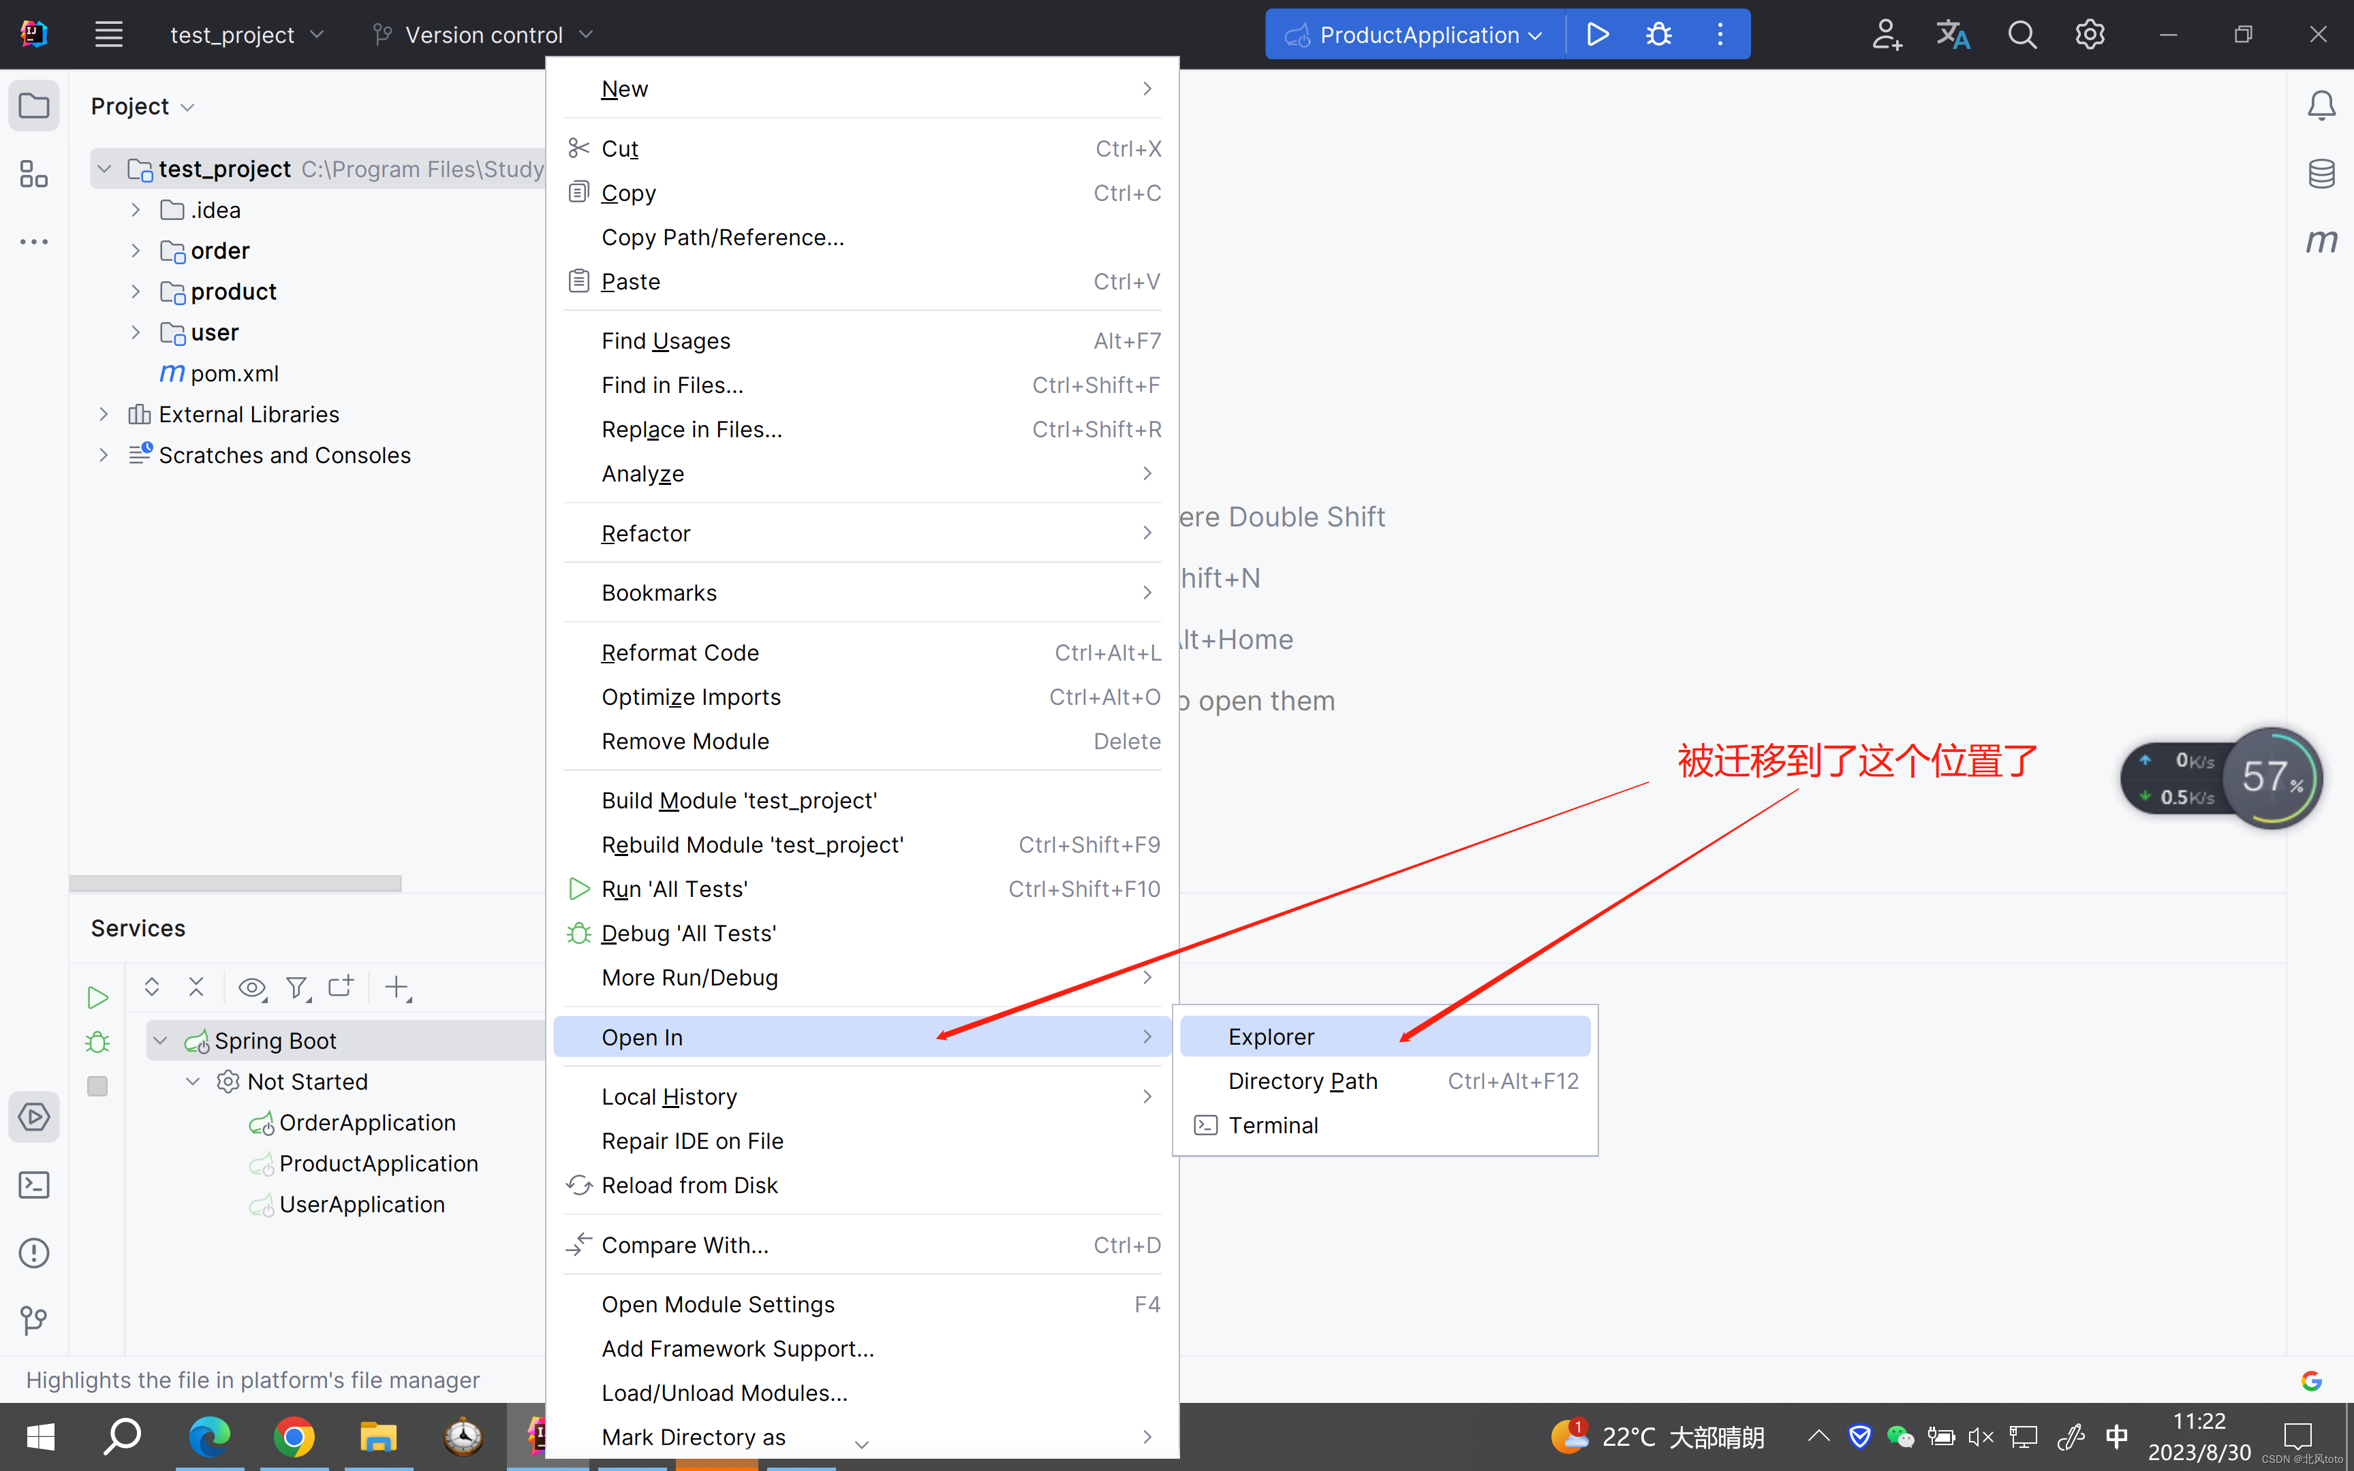Collapse all services nodes
The width and height of the screenshot is (2354, 1471).
point(197,987)
